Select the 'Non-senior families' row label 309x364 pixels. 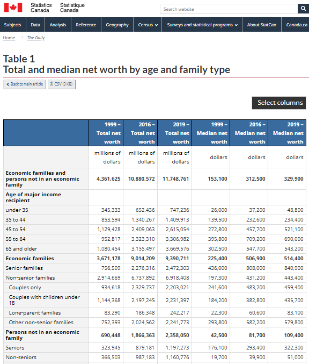click(x=31, y=278)
